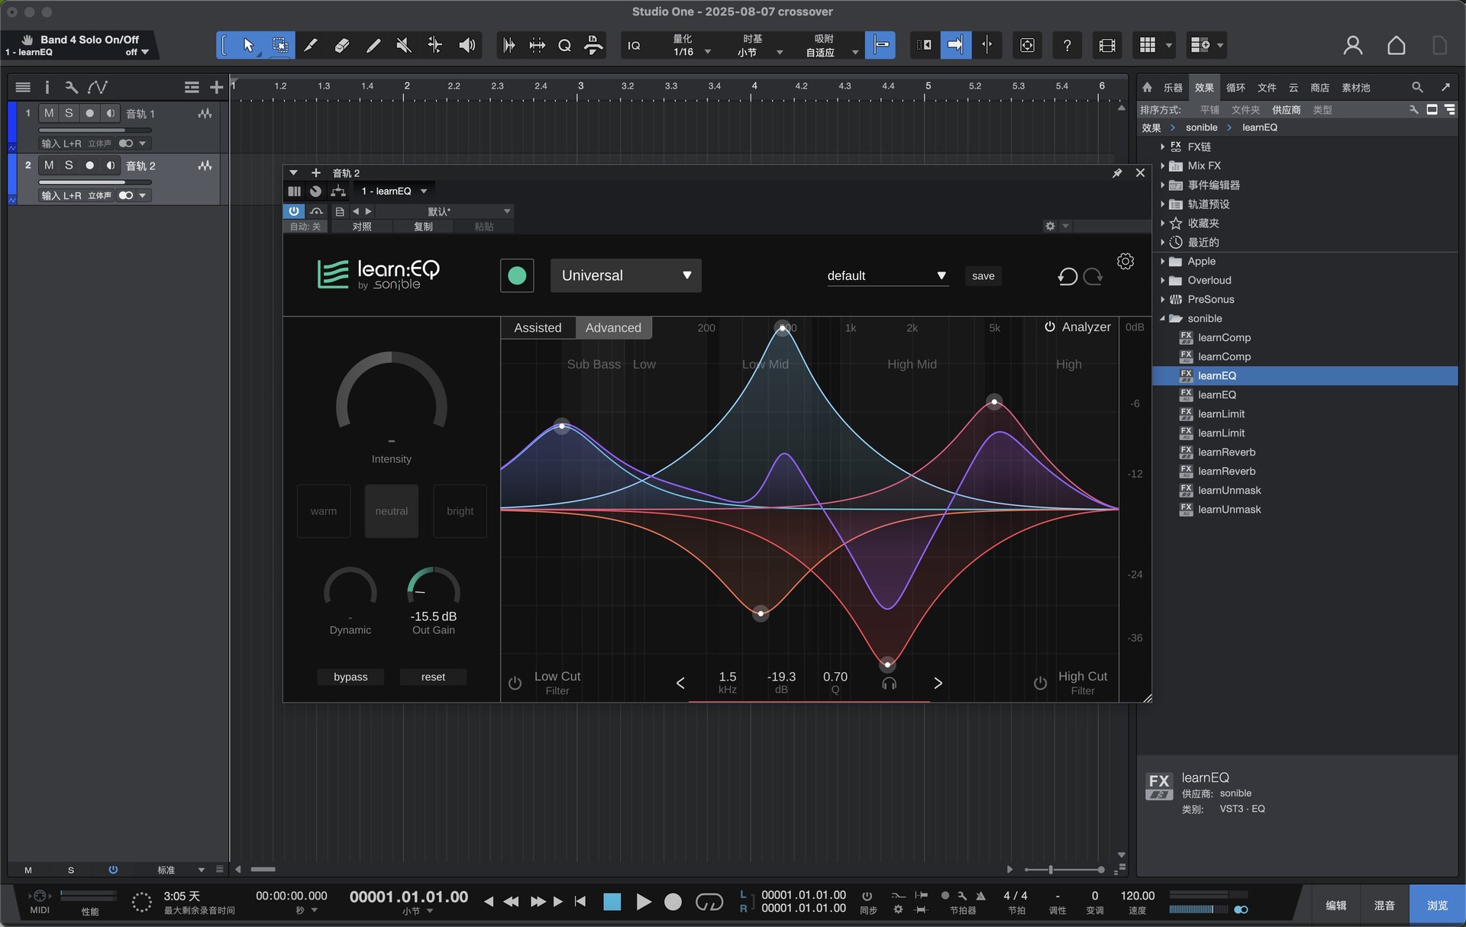Open the track inspector i icon
Image resolution: width=1466 pixels, height=927 pixels.
(x=47, y=87)
